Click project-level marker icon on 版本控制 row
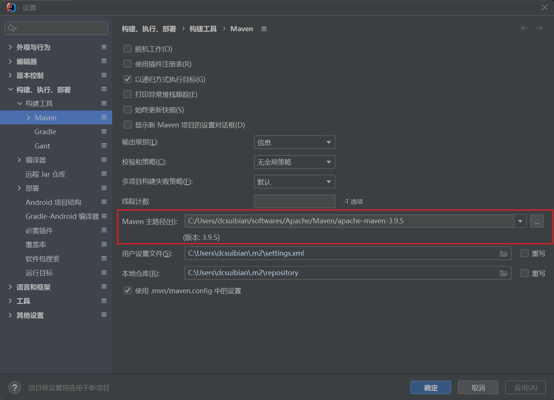The height and width of the screenshot is (400, 554). (x=104, y=75)
